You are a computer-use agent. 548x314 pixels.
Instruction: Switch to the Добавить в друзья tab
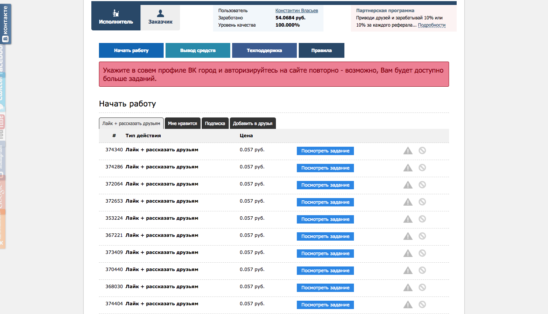point(253,124)
